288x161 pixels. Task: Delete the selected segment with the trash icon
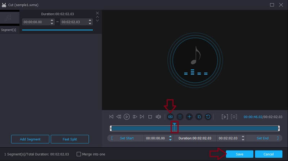click(180, 117)
